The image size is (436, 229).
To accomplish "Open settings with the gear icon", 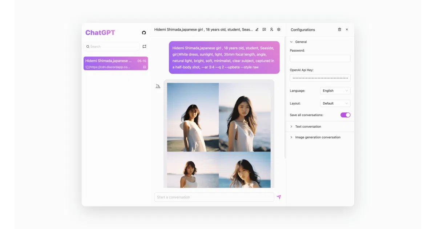I will (279, 29).
